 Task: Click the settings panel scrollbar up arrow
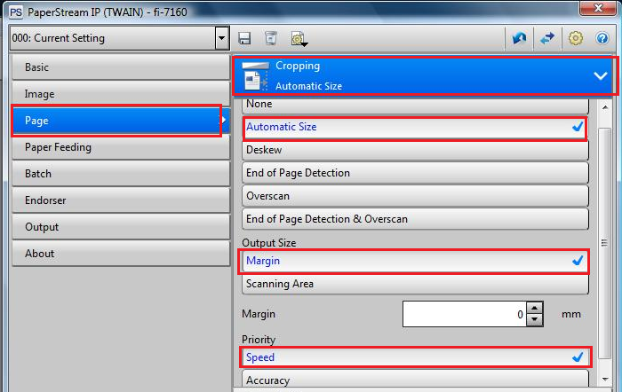coord(605,107)
